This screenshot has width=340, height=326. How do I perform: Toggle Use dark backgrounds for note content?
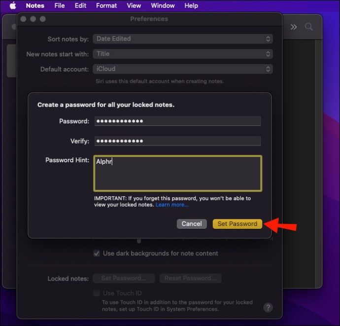97,254
